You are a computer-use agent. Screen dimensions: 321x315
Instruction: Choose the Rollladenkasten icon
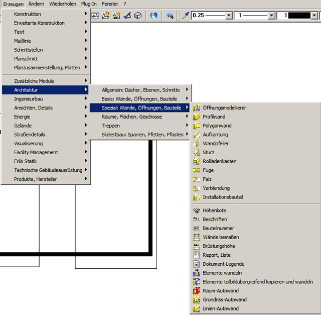tap(197, 161)
